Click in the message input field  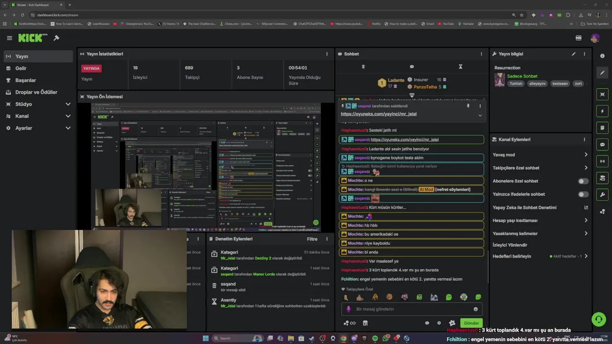coord(411,309)
